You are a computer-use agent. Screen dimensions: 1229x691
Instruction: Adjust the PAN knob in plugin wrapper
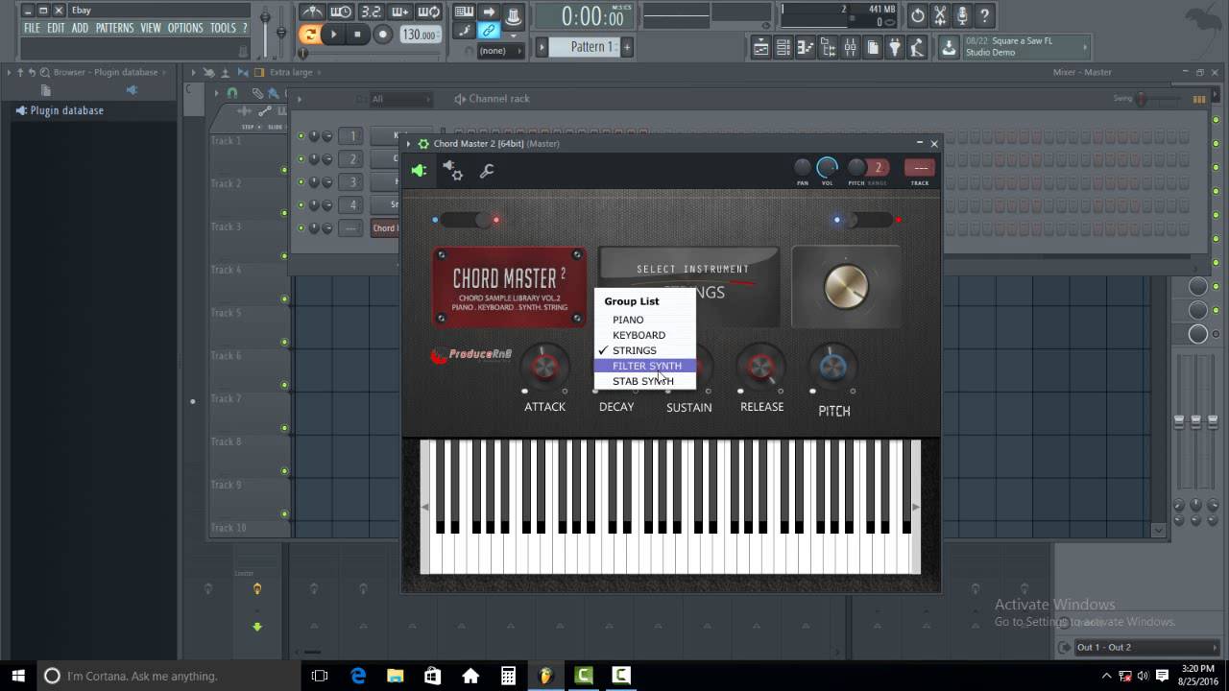tap(803, 168)
